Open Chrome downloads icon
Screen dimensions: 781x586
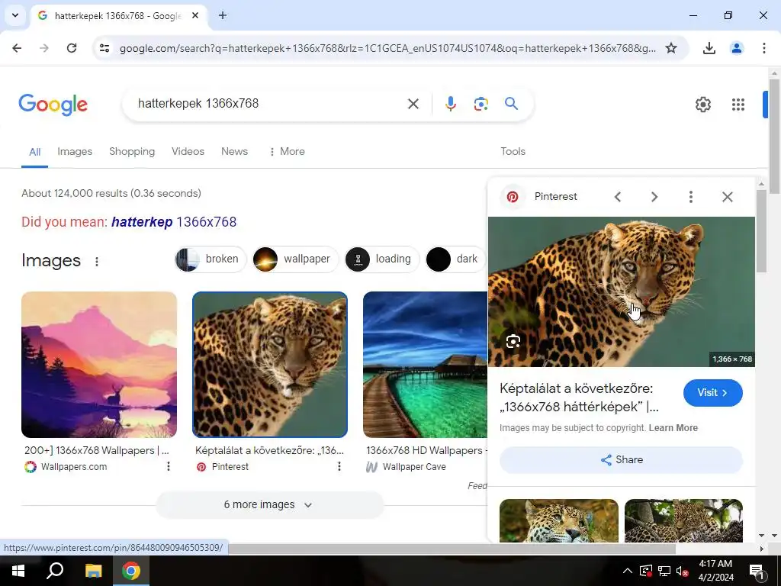click(709, 48)
